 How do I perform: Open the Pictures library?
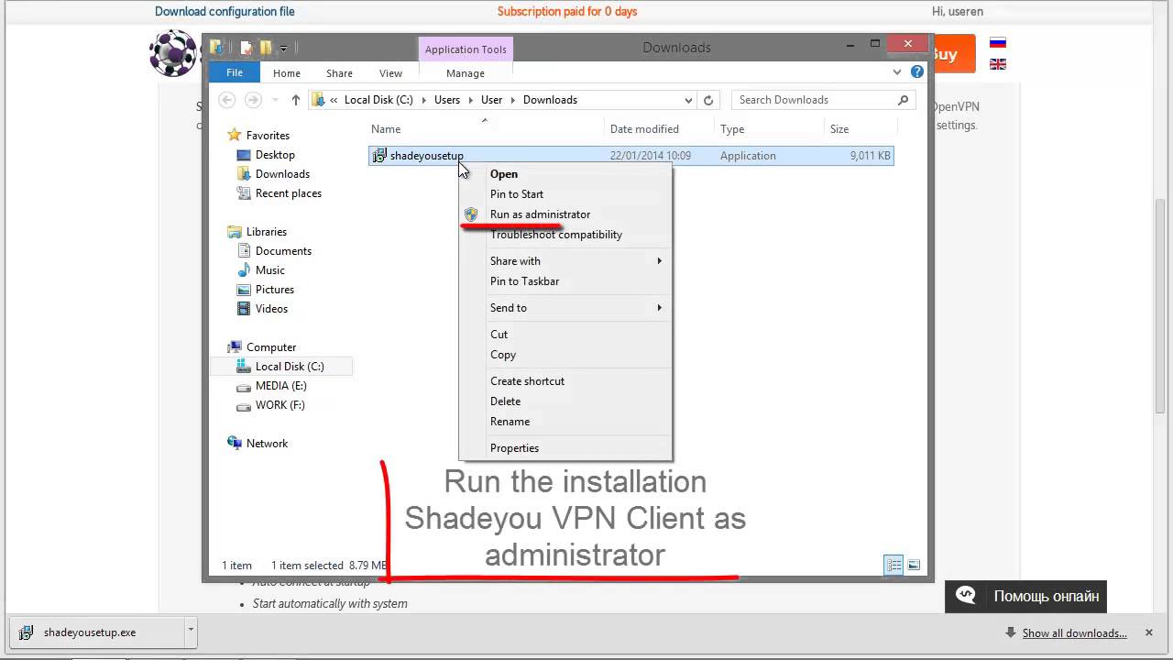[274, 290]
